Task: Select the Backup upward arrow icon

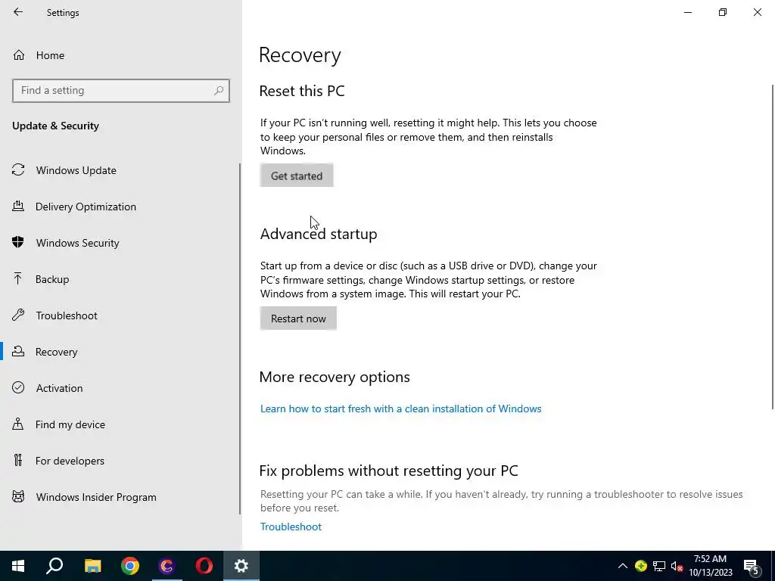Action: point(18,279)
